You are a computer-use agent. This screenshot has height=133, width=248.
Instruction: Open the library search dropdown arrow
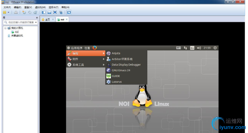pyautogui.click(x=36, y=22)
